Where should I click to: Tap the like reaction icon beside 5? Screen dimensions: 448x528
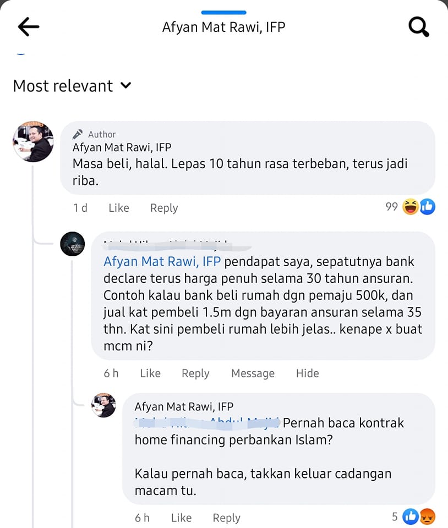click(411, 516)
